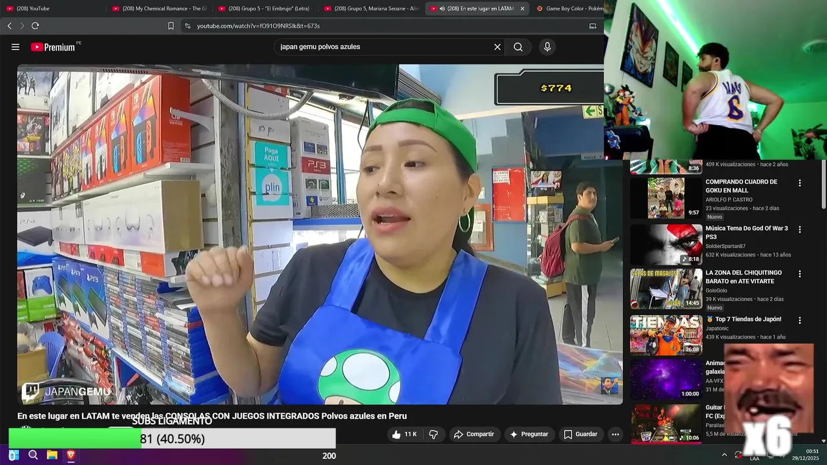Switch to Grupo 5, Mariana Seoane tab

click(x=371, y=8)
